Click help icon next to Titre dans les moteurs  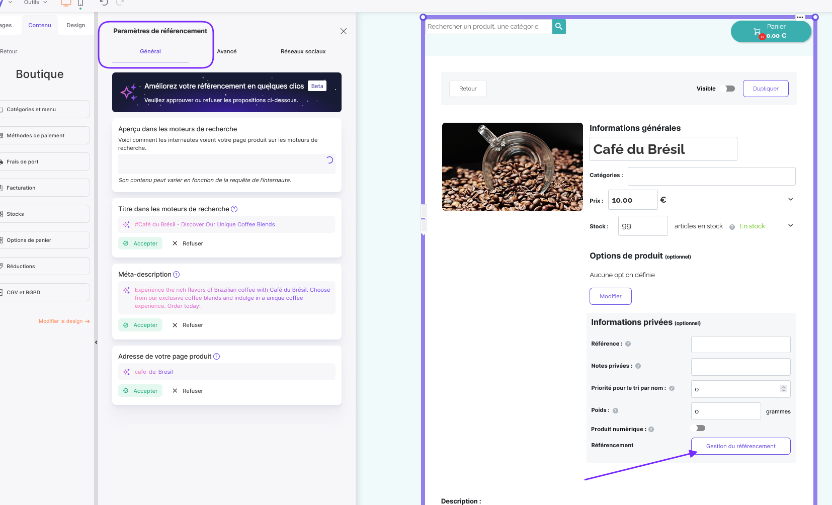[x=234, y=209]
